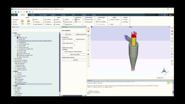The width and height of the screenshot is (185, 104).
Task: Click the console vertical scrollbar
Action: [x=173, y=88]
